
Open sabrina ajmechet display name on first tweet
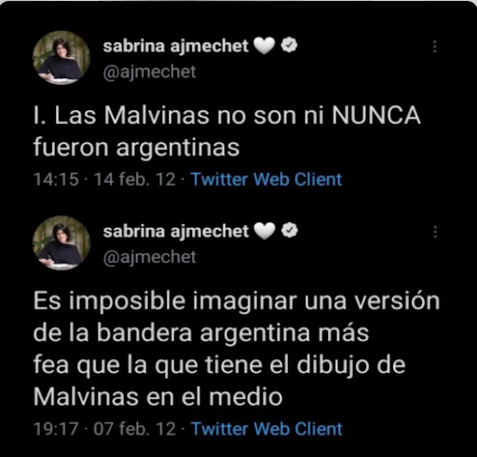176,47
